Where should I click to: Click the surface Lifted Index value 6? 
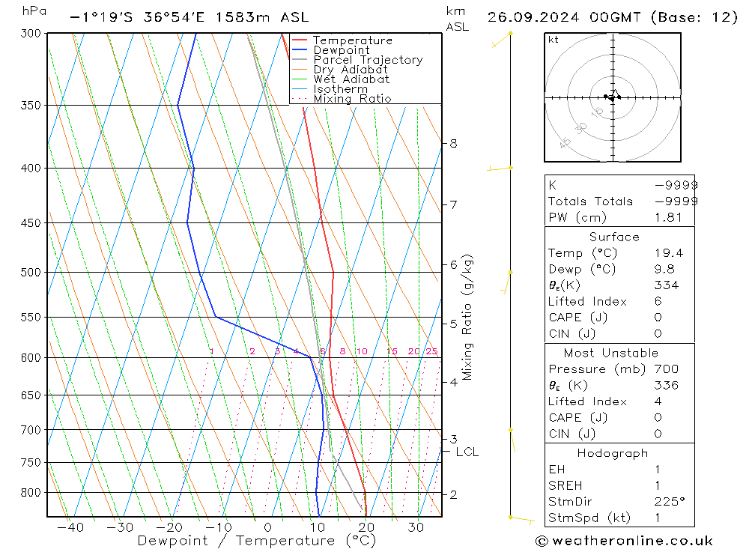point(658,302)
